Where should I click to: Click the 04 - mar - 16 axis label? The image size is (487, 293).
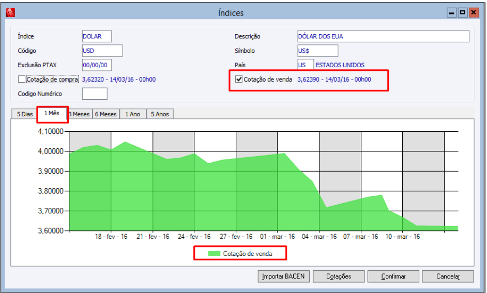pyautogui.click(x=319, y=237)
